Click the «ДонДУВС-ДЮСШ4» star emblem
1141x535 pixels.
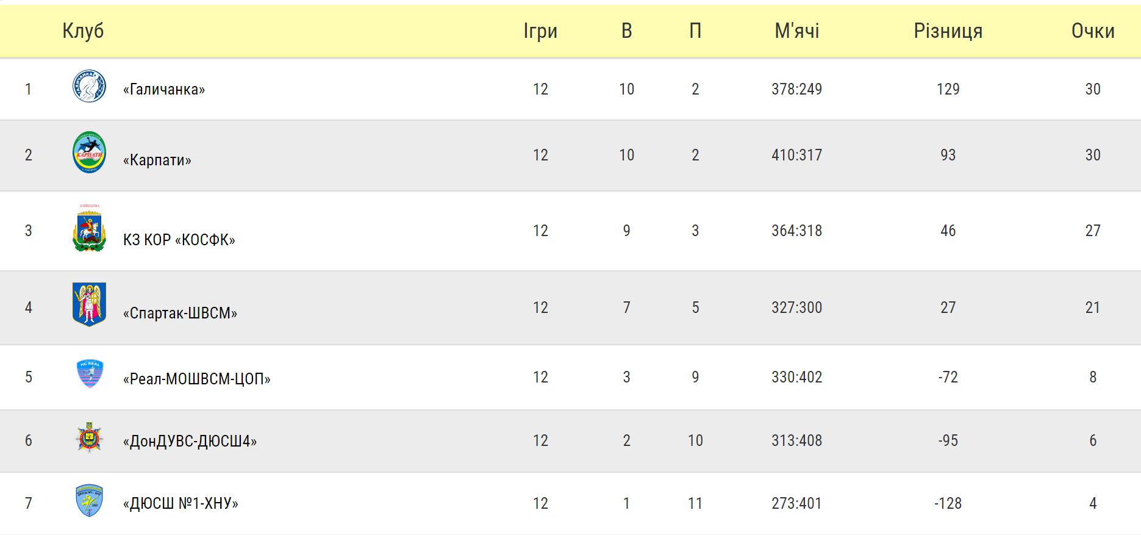tap(90, 437)
